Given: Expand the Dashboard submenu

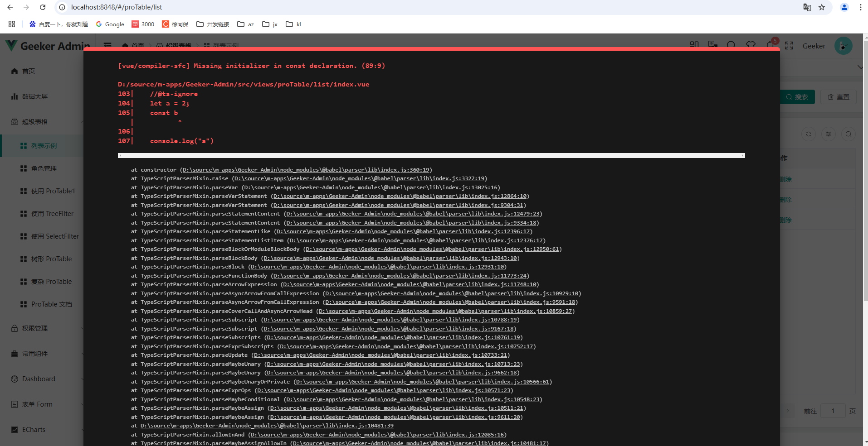Looking at the screenshot, I should (42, 379).
